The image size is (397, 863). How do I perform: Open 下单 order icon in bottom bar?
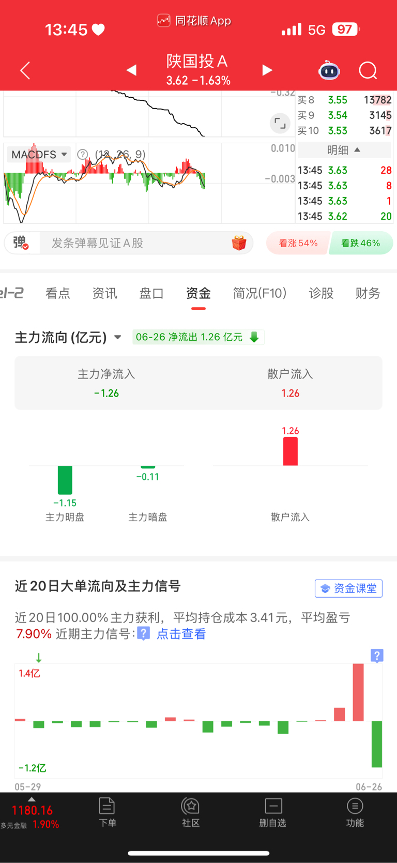tap(107, 812)
